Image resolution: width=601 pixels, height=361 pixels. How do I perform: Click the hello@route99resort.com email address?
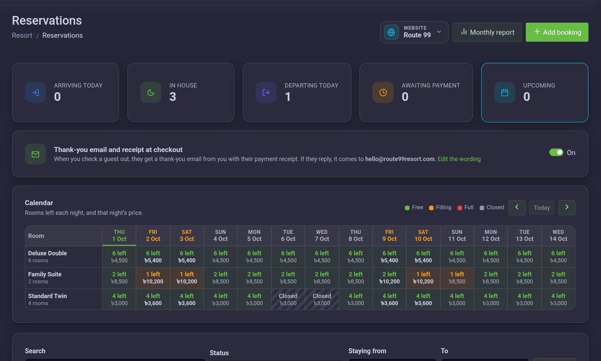(x=400, y=159)
